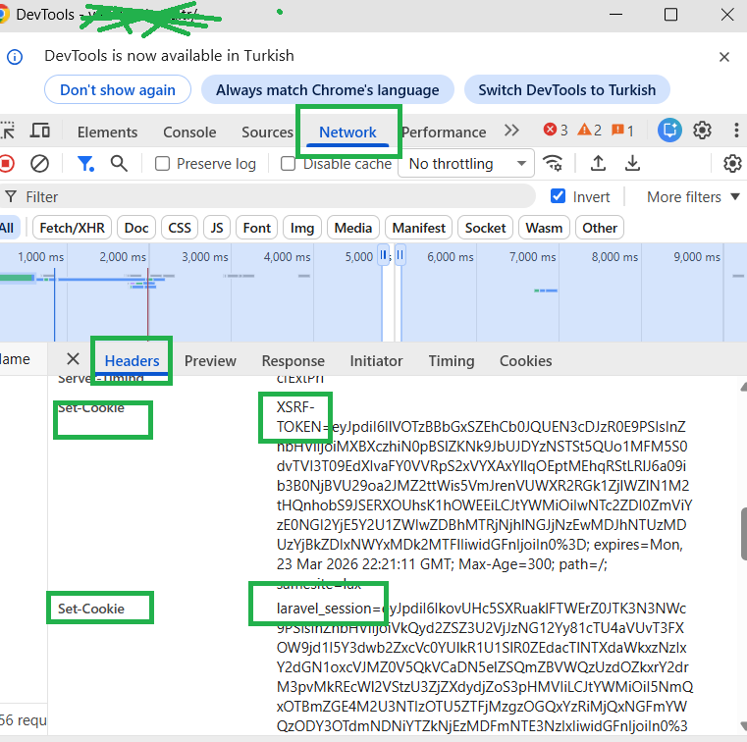Open network search magnifier
This screenshot has height=742, width=747.
(119, 164)
